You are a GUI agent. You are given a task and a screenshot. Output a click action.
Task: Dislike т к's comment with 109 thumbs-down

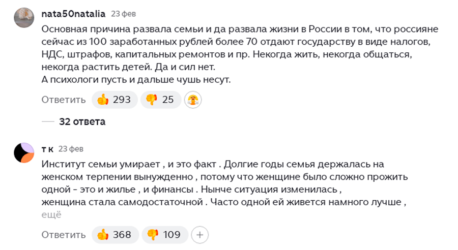164,235
